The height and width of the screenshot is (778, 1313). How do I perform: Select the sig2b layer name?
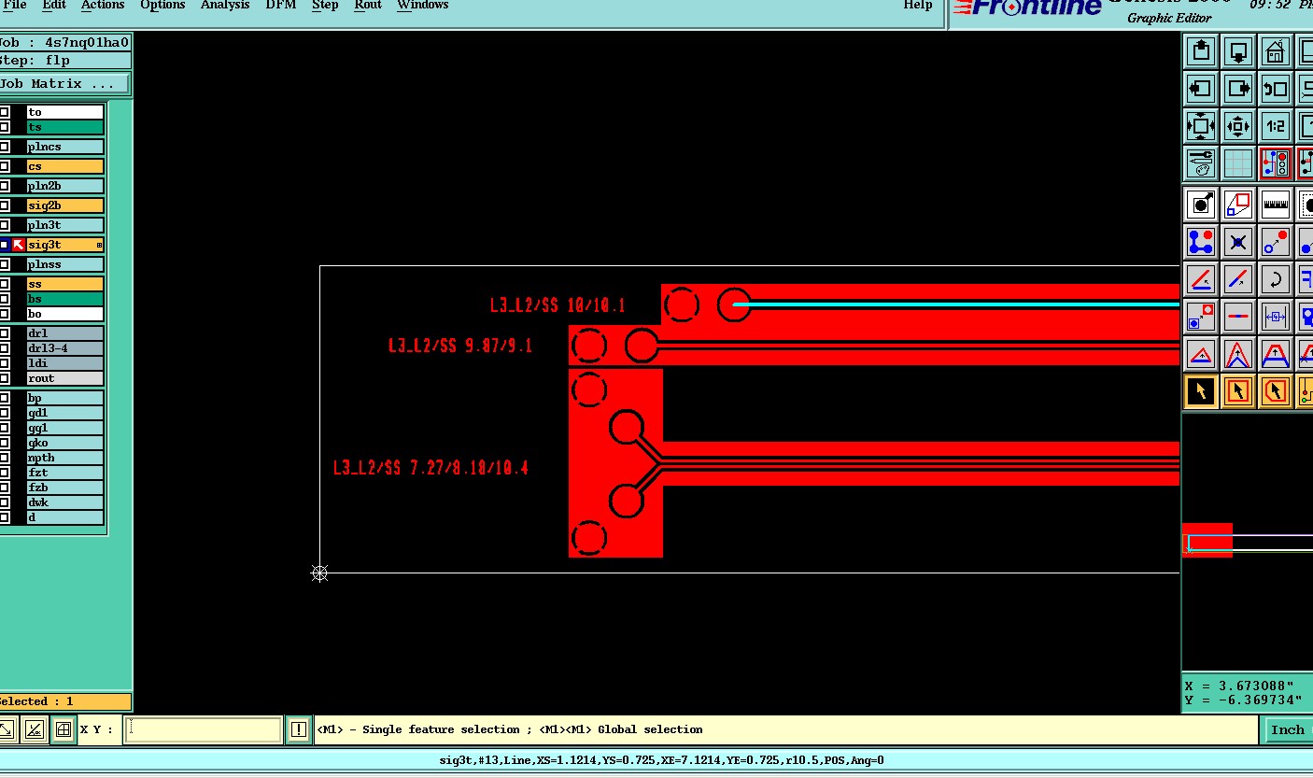(64, 205)
